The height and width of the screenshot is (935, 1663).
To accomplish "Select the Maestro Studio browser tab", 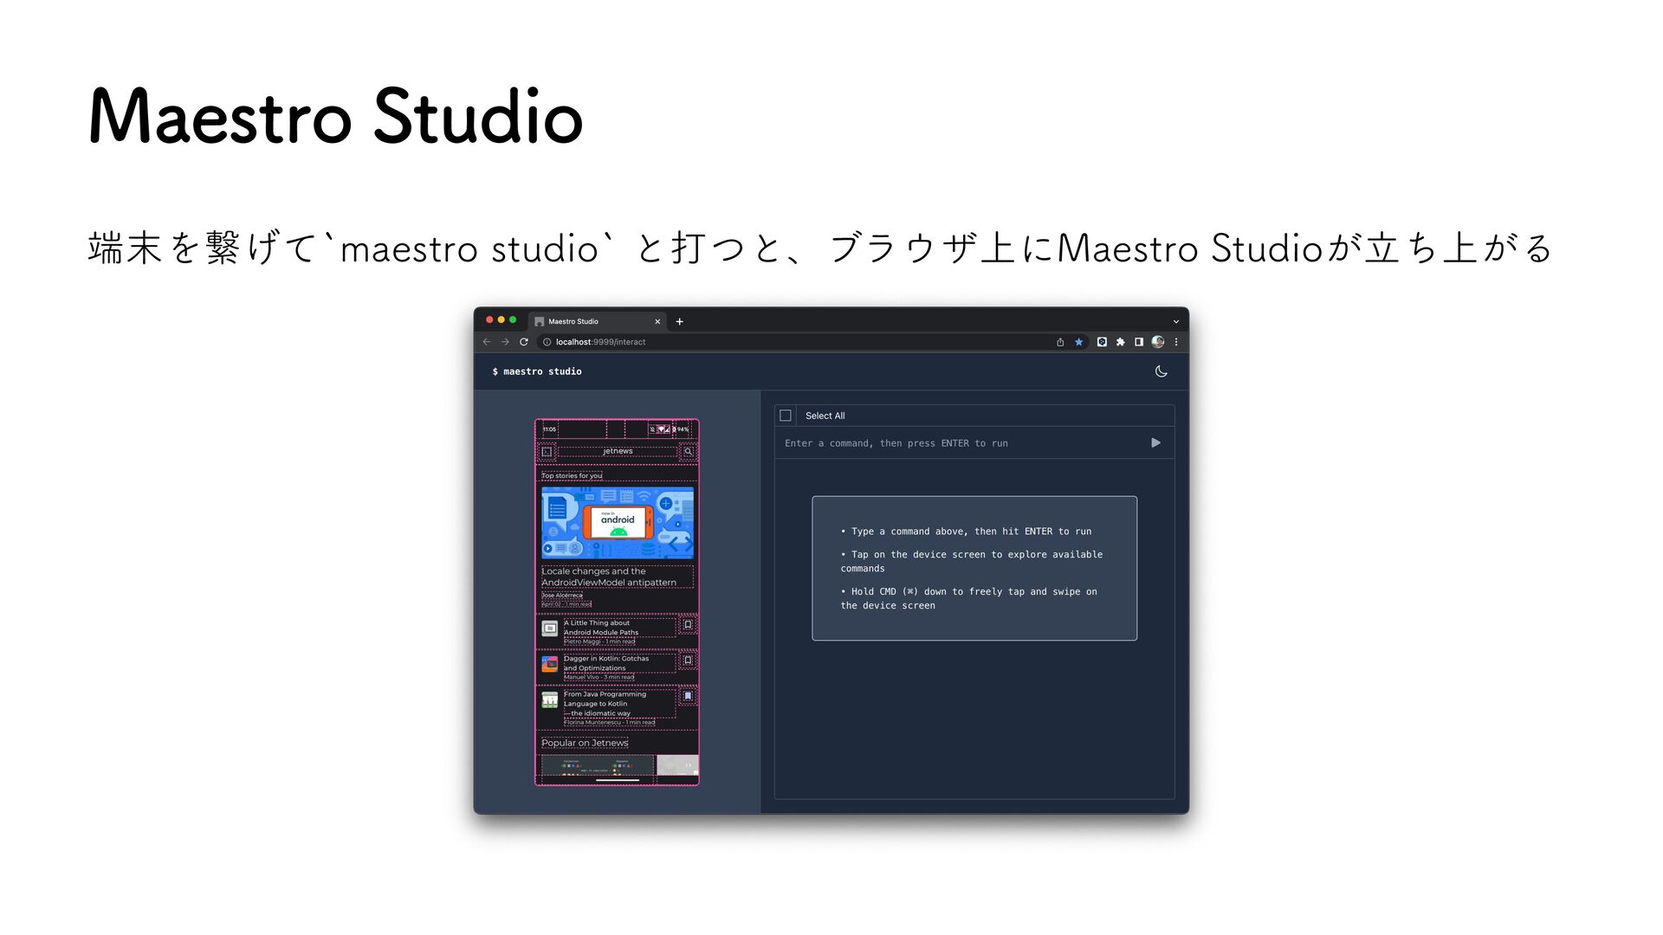I will click(598, 321).
